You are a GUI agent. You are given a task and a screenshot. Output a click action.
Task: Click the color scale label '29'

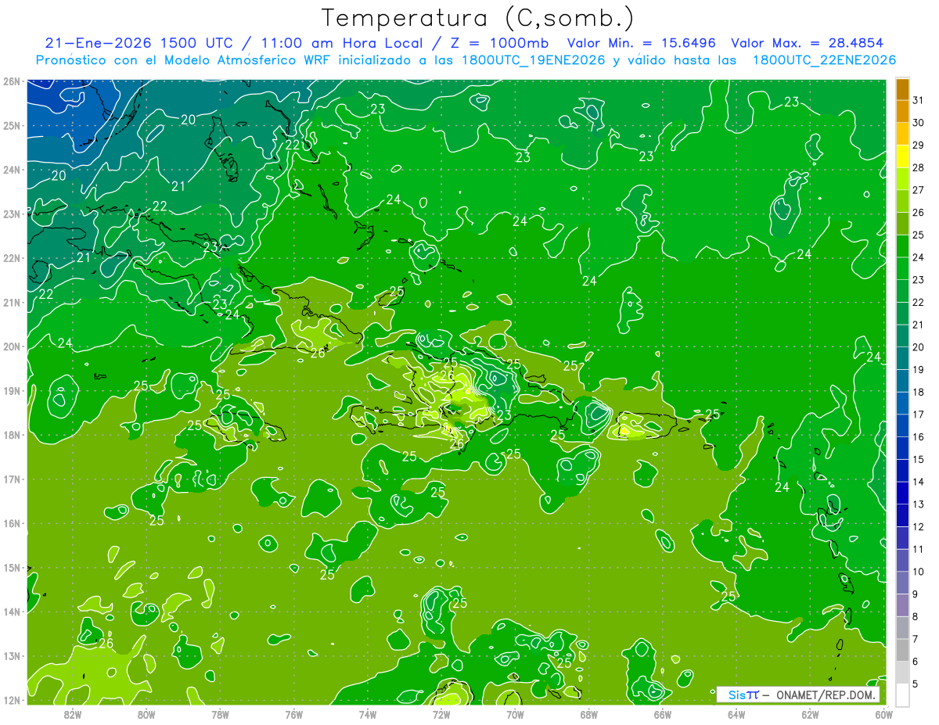919,145
